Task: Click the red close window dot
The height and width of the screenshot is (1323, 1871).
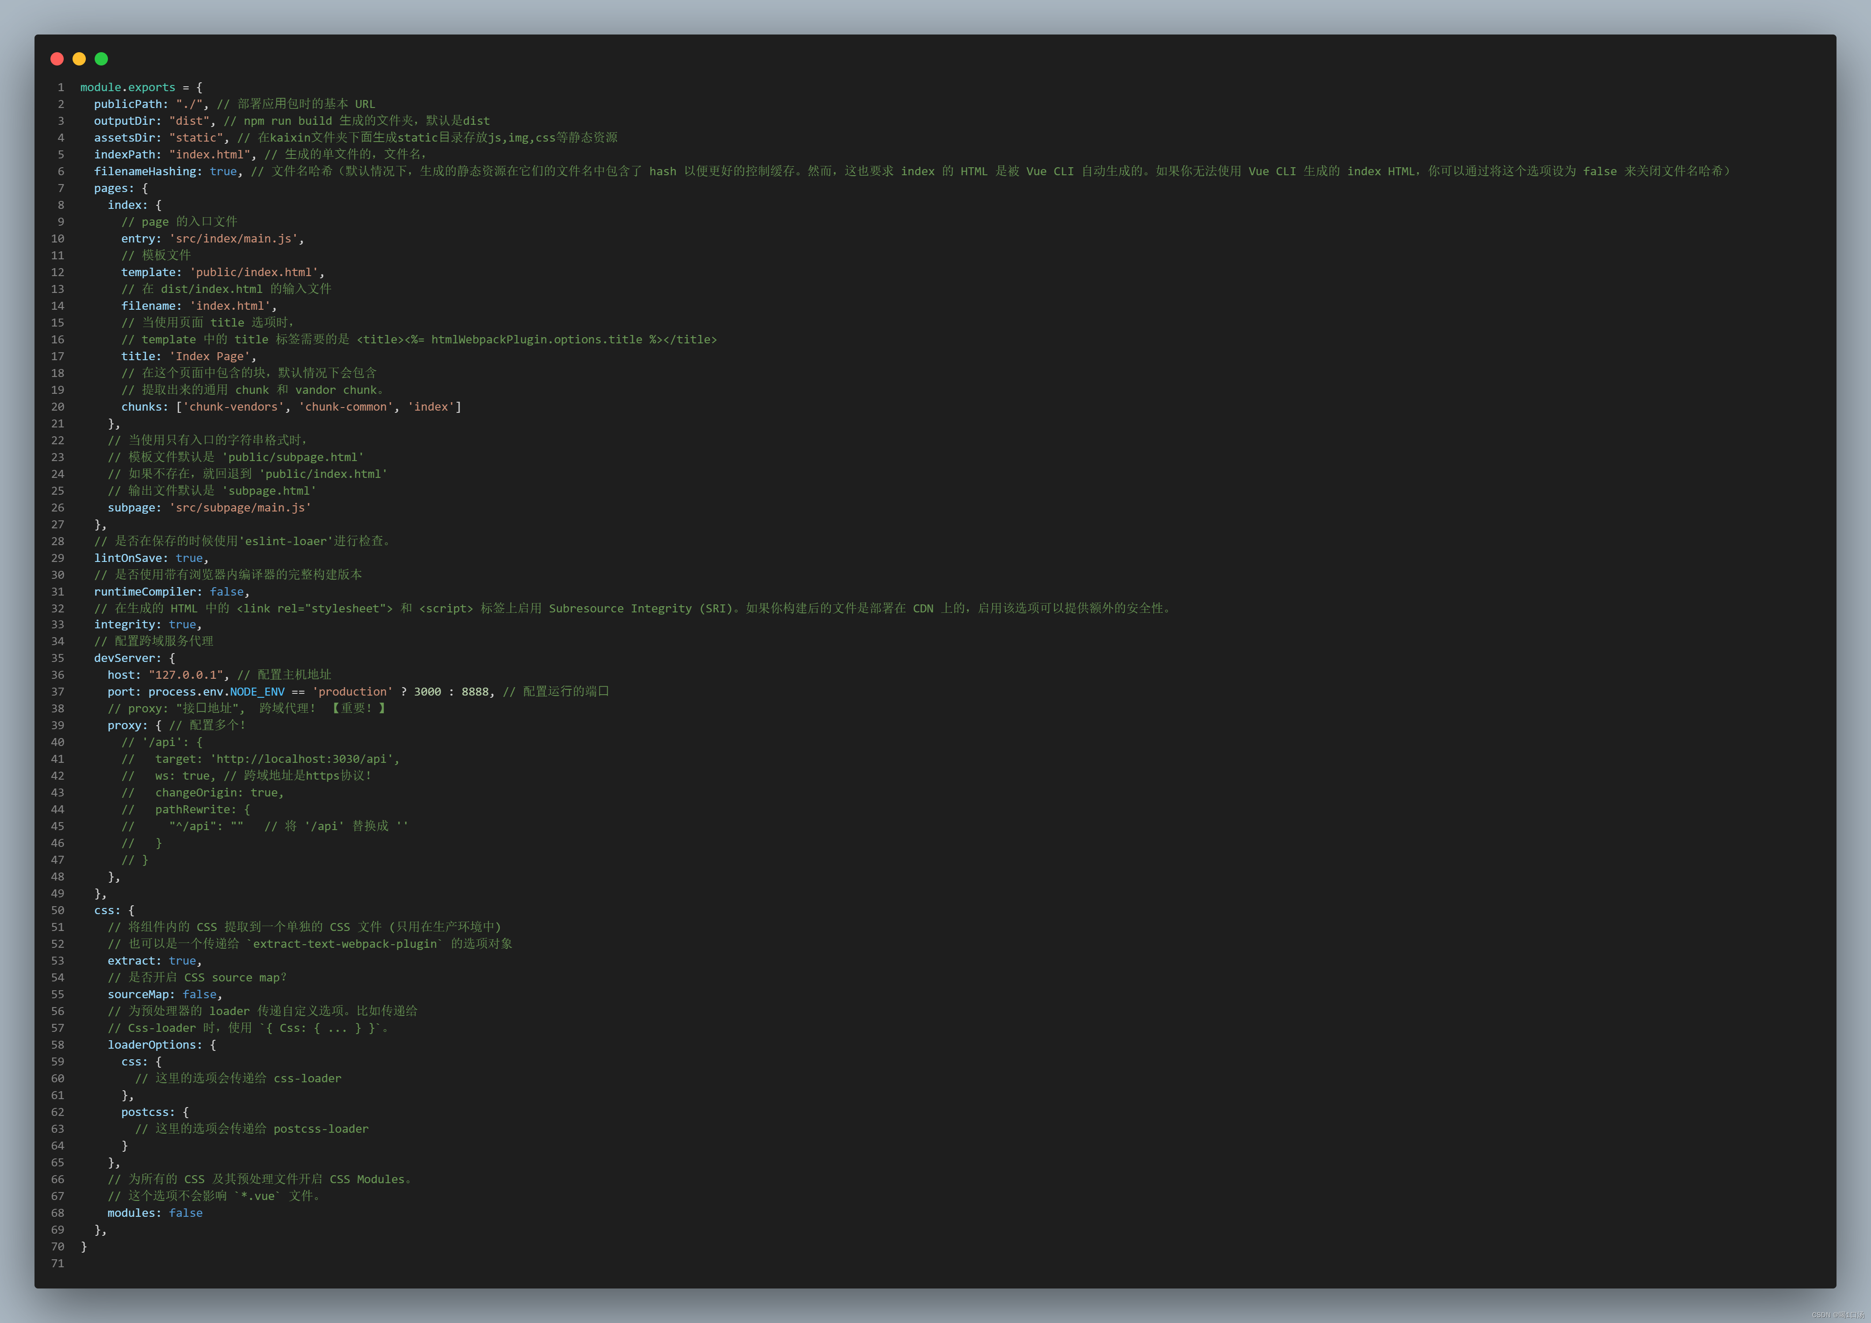Action: point(57,59)
